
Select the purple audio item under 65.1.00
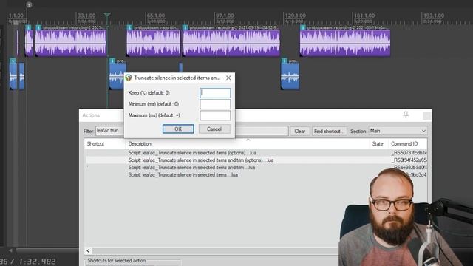[x=154, y=43]
